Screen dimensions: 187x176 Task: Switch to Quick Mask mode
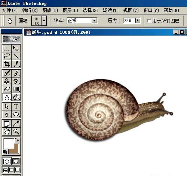coord(16,161)
